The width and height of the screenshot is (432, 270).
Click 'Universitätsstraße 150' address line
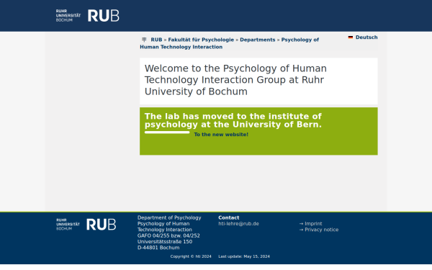coord(165,242)
